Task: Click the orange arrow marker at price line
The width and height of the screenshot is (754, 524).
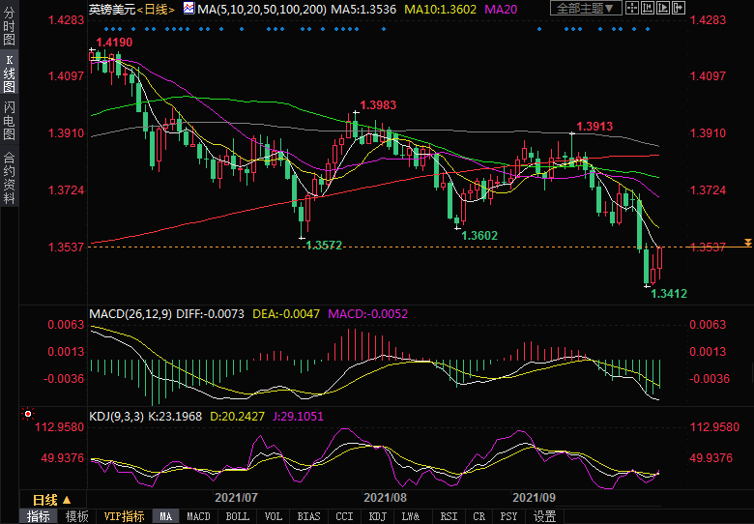Action: pos(746,241)
